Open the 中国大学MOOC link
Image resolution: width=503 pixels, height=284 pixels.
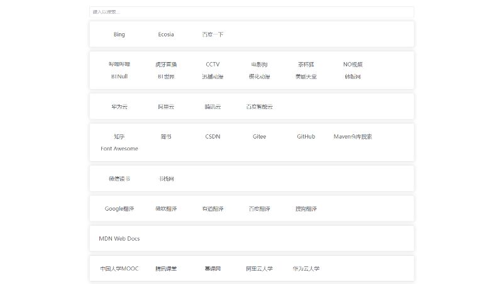click(x=119, y=269)
